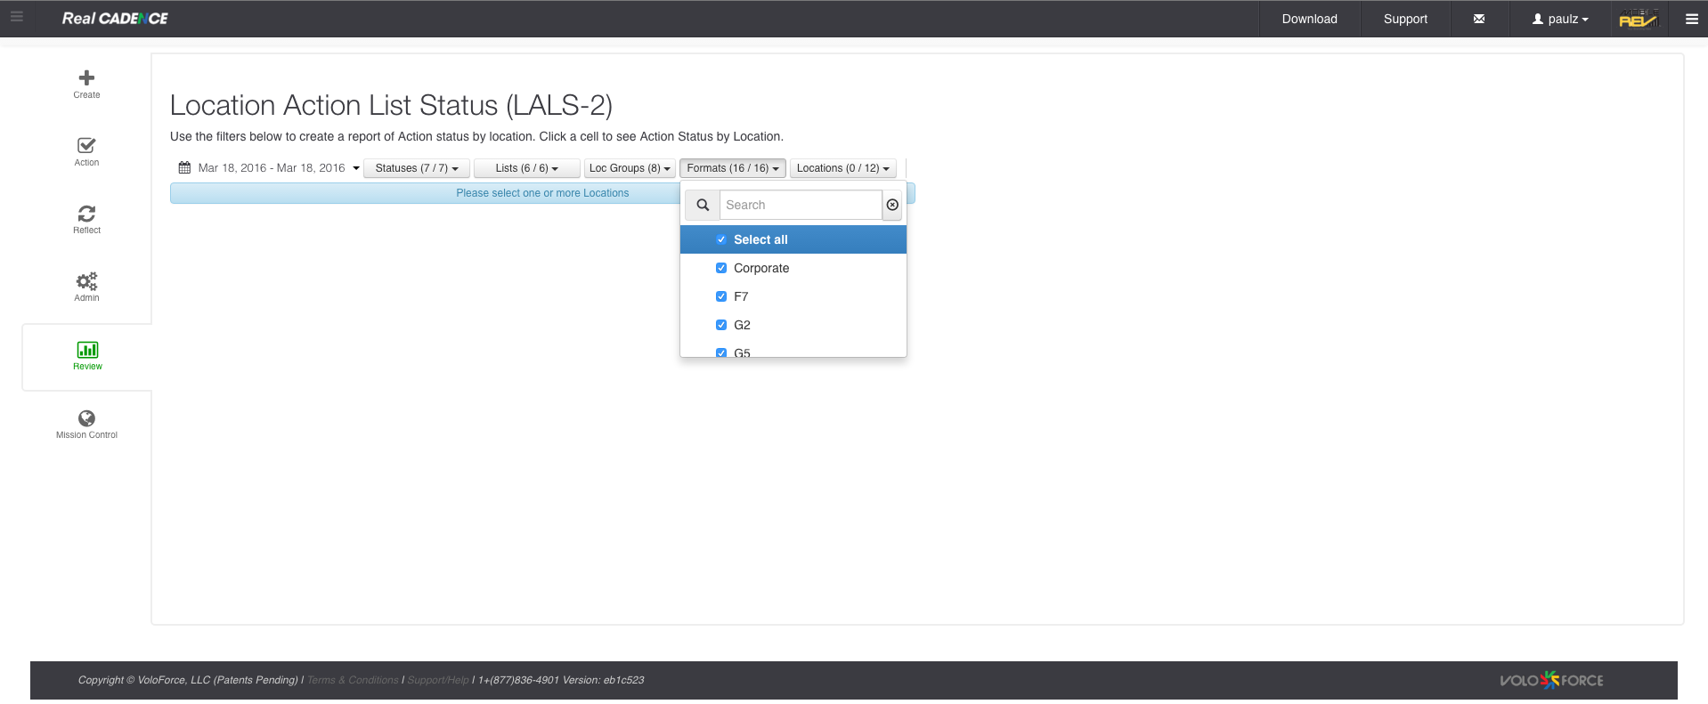This screenshot has width=1708, height=704.
Task: Toggle the G2 format checkbox
Action: point(721,325)
